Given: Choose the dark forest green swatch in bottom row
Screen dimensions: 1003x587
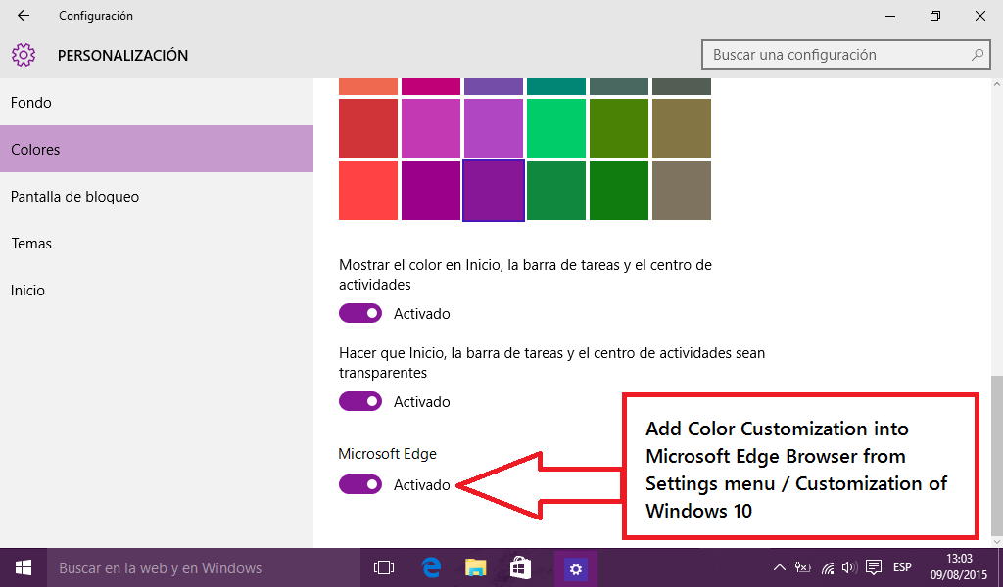Looking at the screenshot, I should [x=619, y=191].
